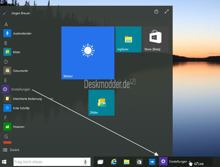The image size is (220, 167).
Task: Jump to letter B index
Action: pyautogui.click(x=6, y=43)
